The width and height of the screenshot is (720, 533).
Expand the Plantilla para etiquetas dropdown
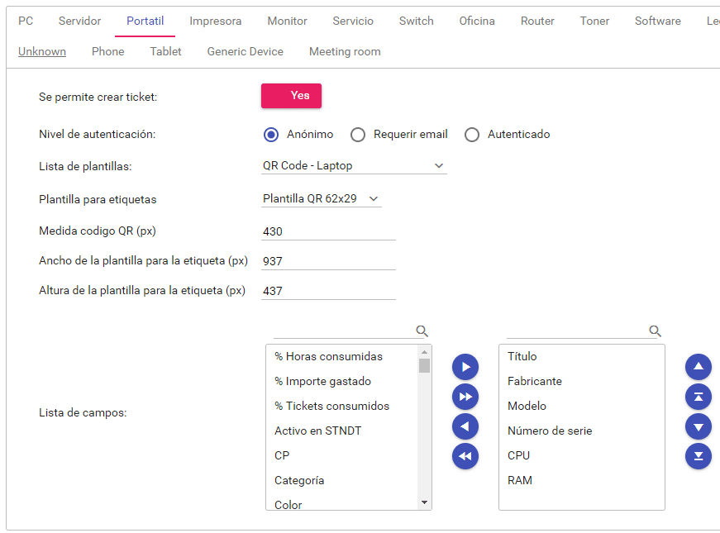coord(321,199)
